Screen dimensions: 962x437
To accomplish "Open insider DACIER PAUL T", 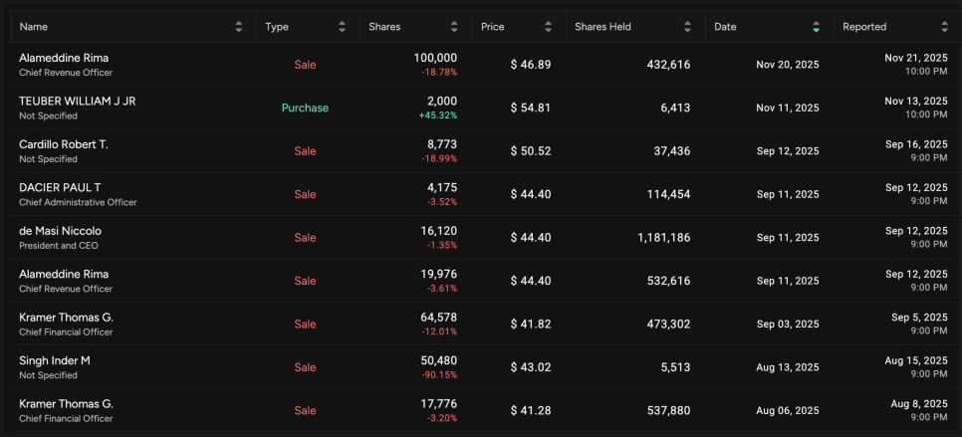I will 60,188.
